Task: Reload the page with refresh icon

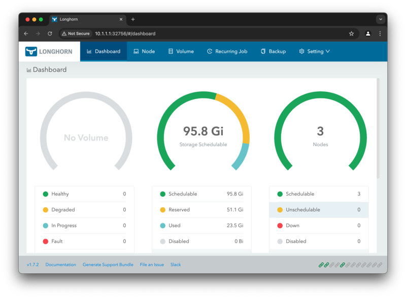Action: click(50, 34)
